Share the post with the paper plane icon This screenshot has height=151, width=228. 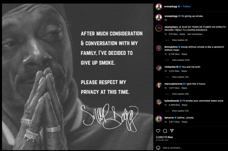pos(172,131)
